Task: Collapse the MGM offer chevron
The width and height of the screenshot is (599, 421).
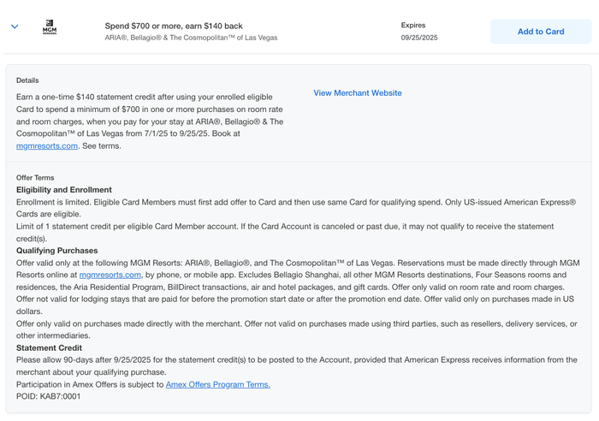Action: click(x=15, y=27)
